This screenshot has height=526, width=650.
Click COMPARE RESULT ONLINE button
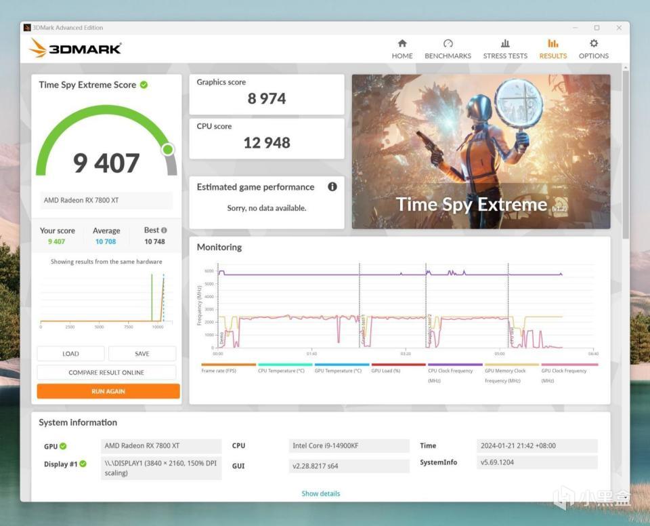click(106, 372)
